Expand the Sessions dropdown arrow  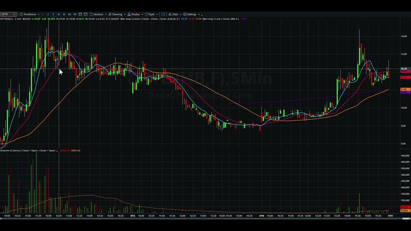(x=106, y=14)
